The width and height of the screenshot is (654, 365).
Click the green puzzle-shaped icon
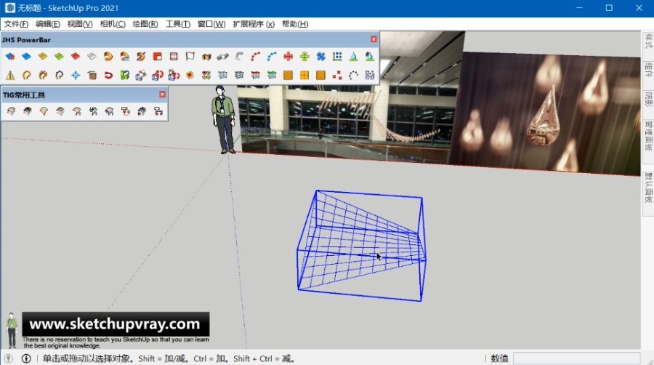click(x=125, y=75)
